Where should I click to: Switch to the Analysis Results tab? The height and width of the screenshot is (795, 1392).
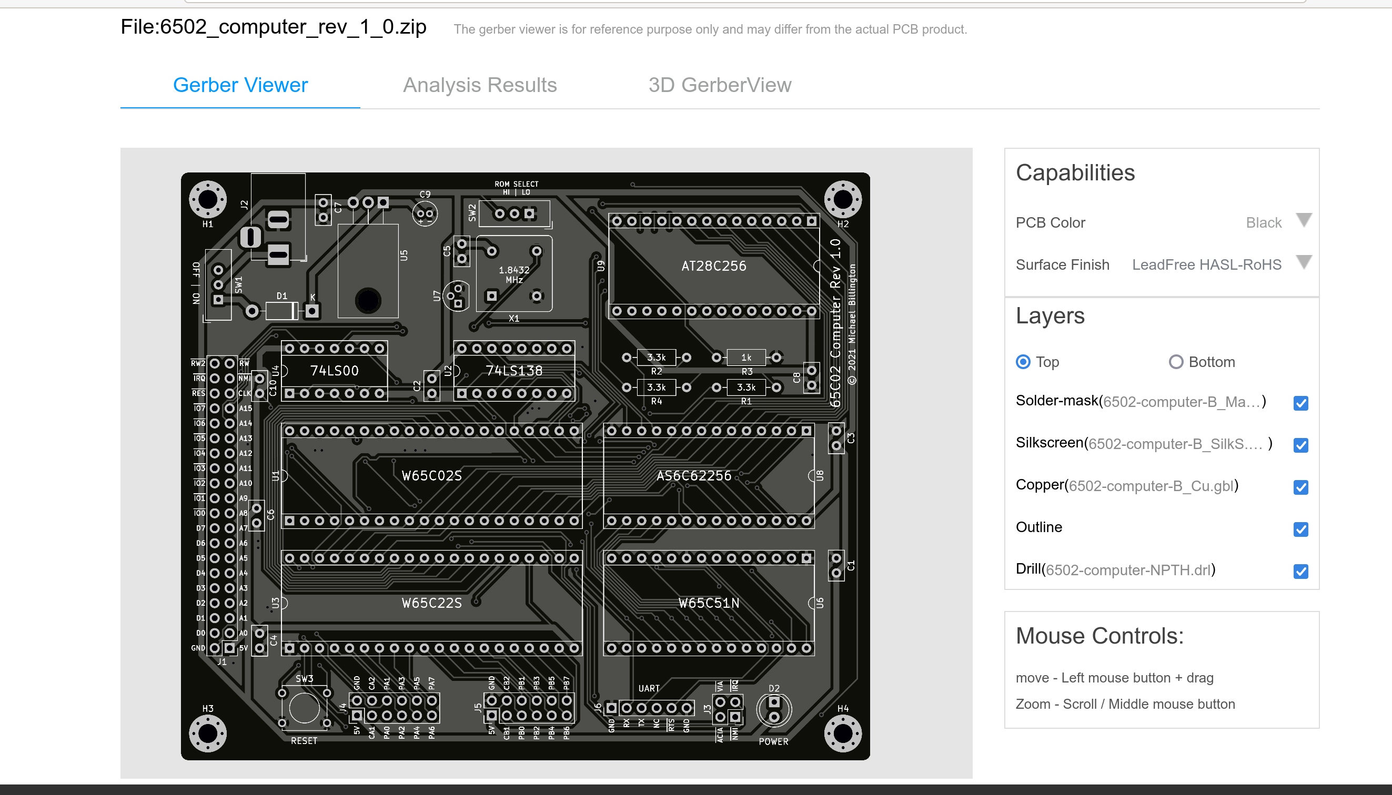480,85
